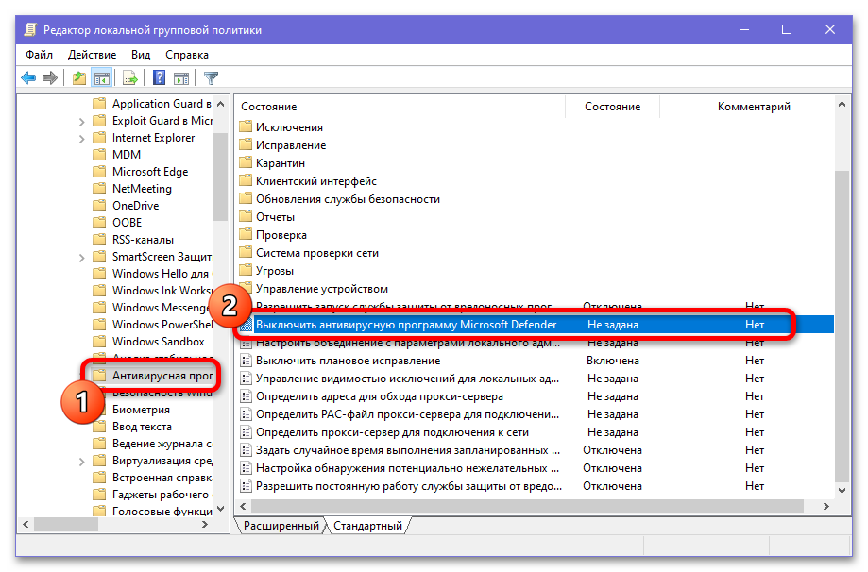Toggle the console tree pane icon
The width and height of the screenshot is (868, 572).
(x=102, y=78)
